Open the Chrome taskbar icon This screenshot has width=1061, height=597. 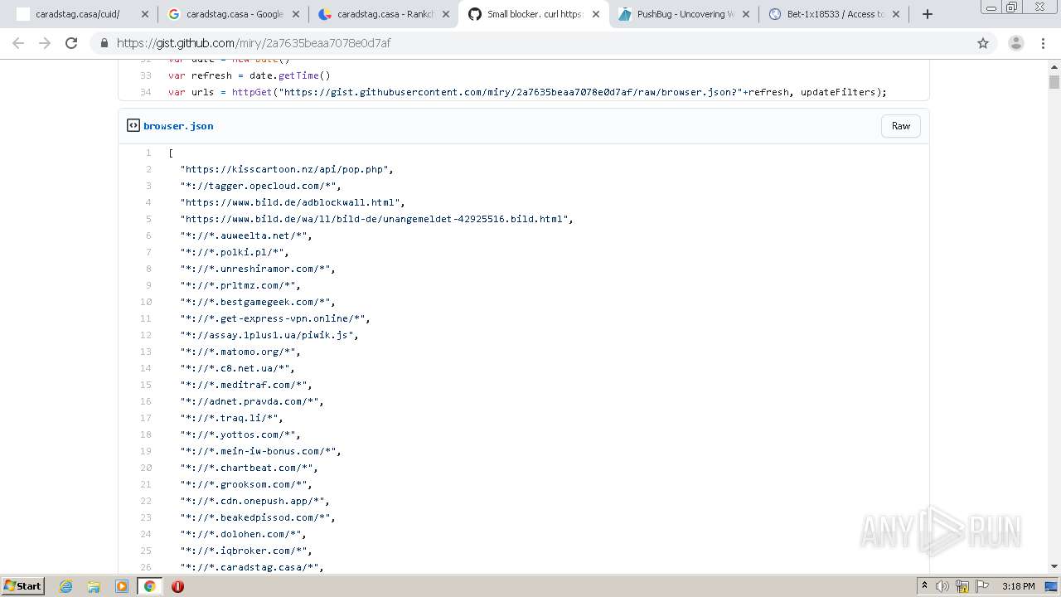tap(149, 586)
